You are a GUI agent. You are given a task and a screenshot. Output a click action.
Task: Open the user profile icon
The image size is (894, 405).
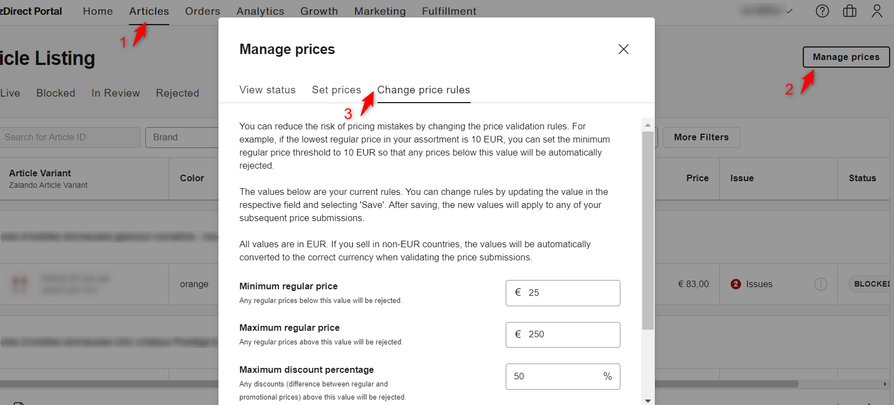[x=877, y=11]
